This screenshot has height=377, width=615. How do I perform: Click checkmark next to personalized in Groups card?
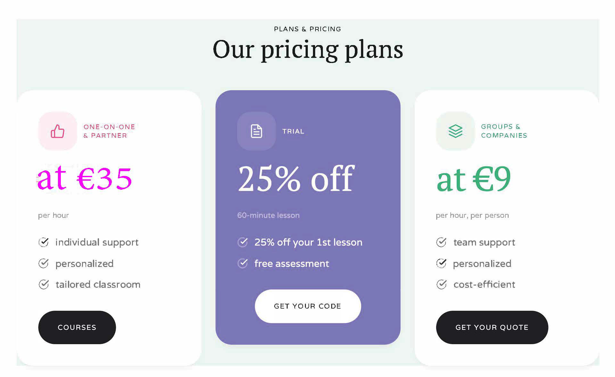click(x=441, y=263)
